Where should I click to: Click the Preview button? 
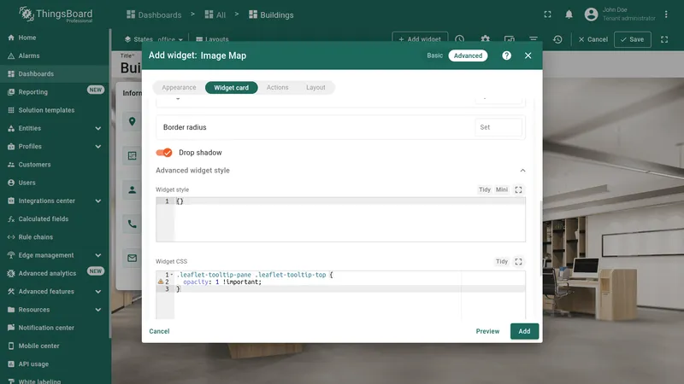tap(487, 331)
